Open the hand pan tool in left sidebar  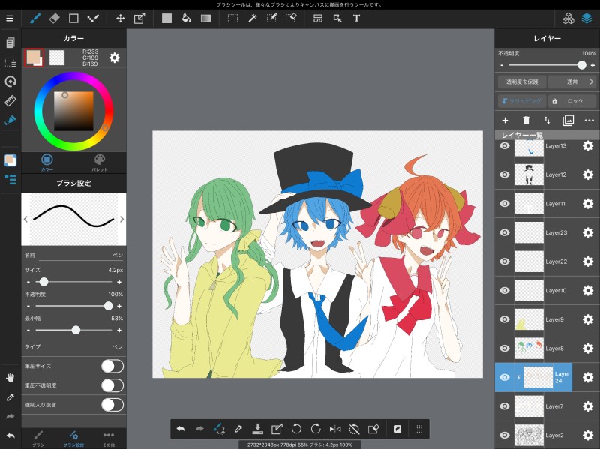tap(10, 377)
